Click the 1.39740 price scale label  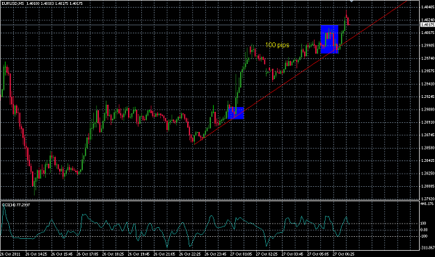(x=427, y=58)
